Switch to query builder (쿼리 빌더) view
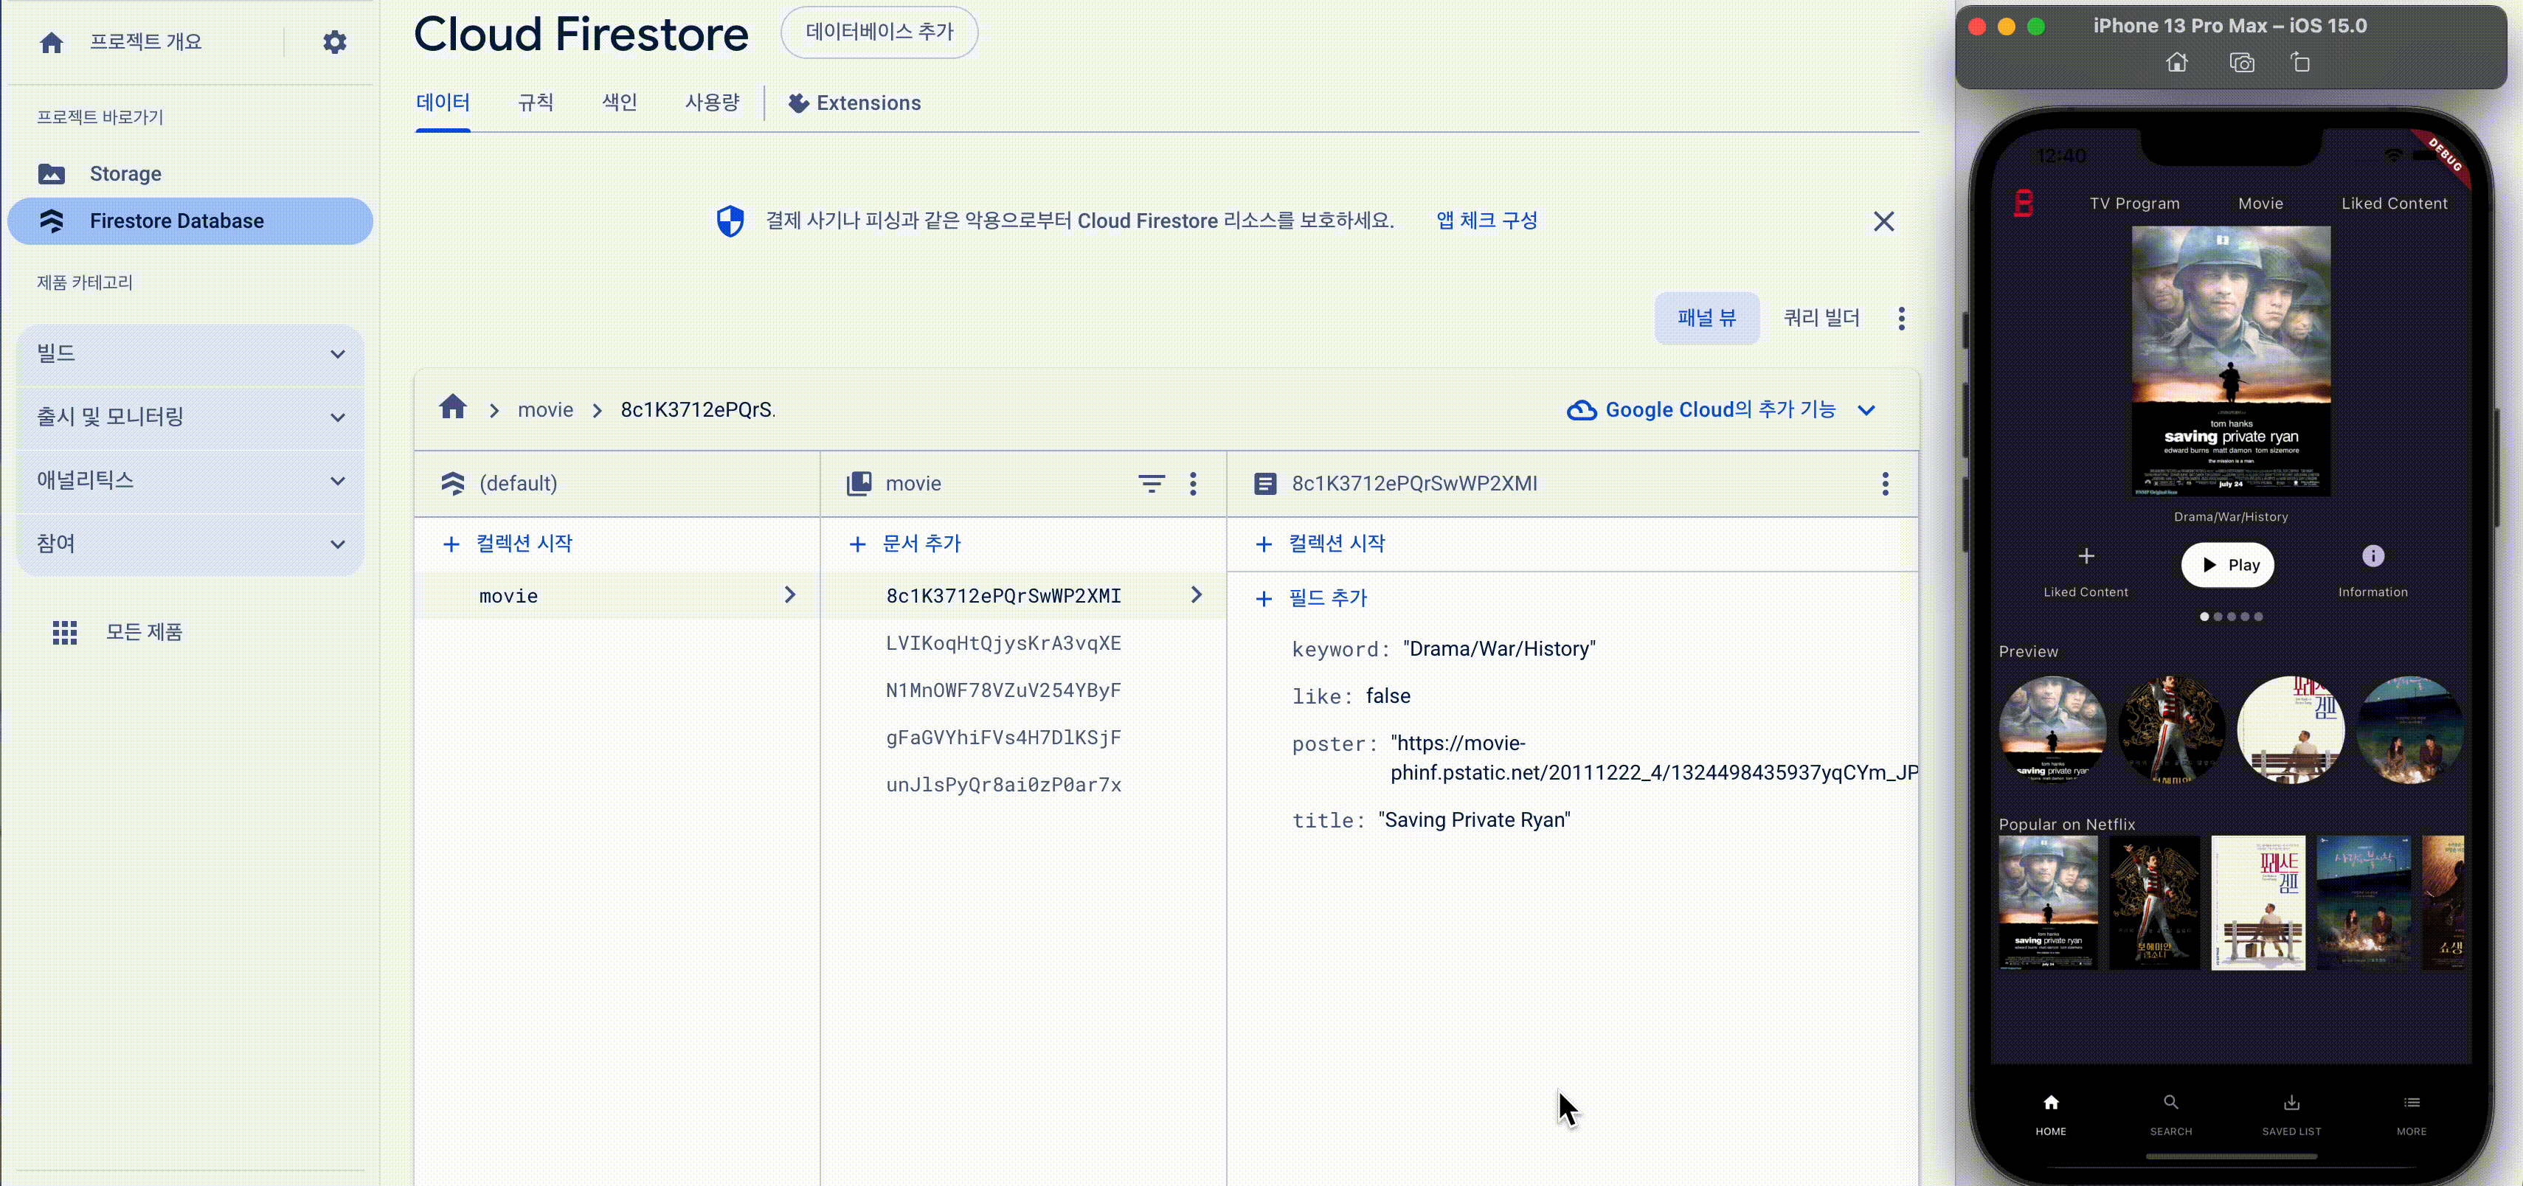2523x1186 pixels. pos(1820,317)
